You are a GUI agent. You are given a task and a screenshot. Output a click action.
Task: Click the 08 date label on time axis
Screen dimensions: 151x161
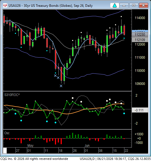click(101, 151)
